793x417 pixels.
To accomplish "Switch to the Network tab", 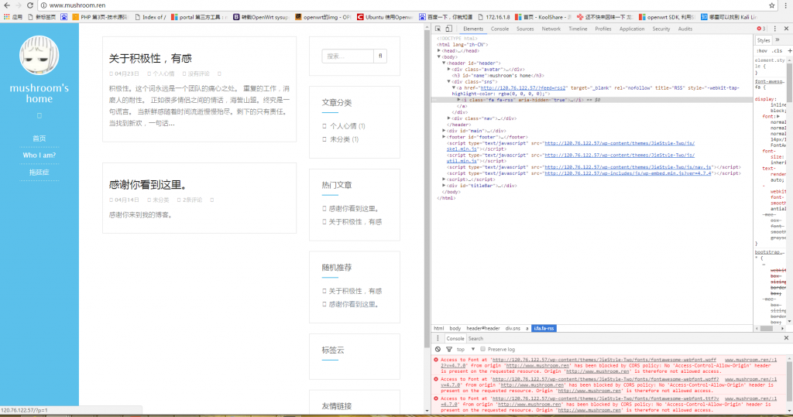I will pyautogui.click(x=551, y=29).
